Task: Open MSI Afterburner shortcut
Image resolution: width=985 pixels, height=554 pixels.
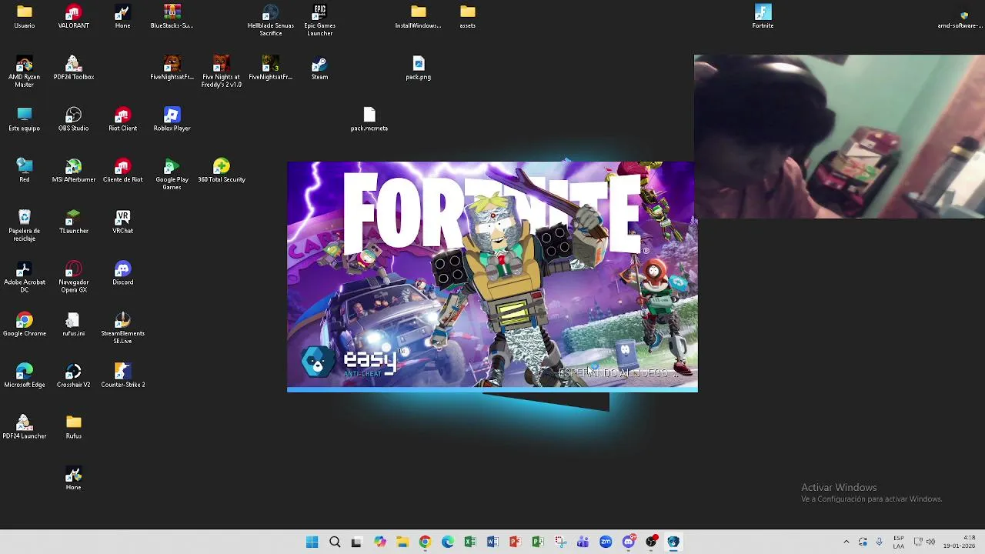Action: click(73, 171)
